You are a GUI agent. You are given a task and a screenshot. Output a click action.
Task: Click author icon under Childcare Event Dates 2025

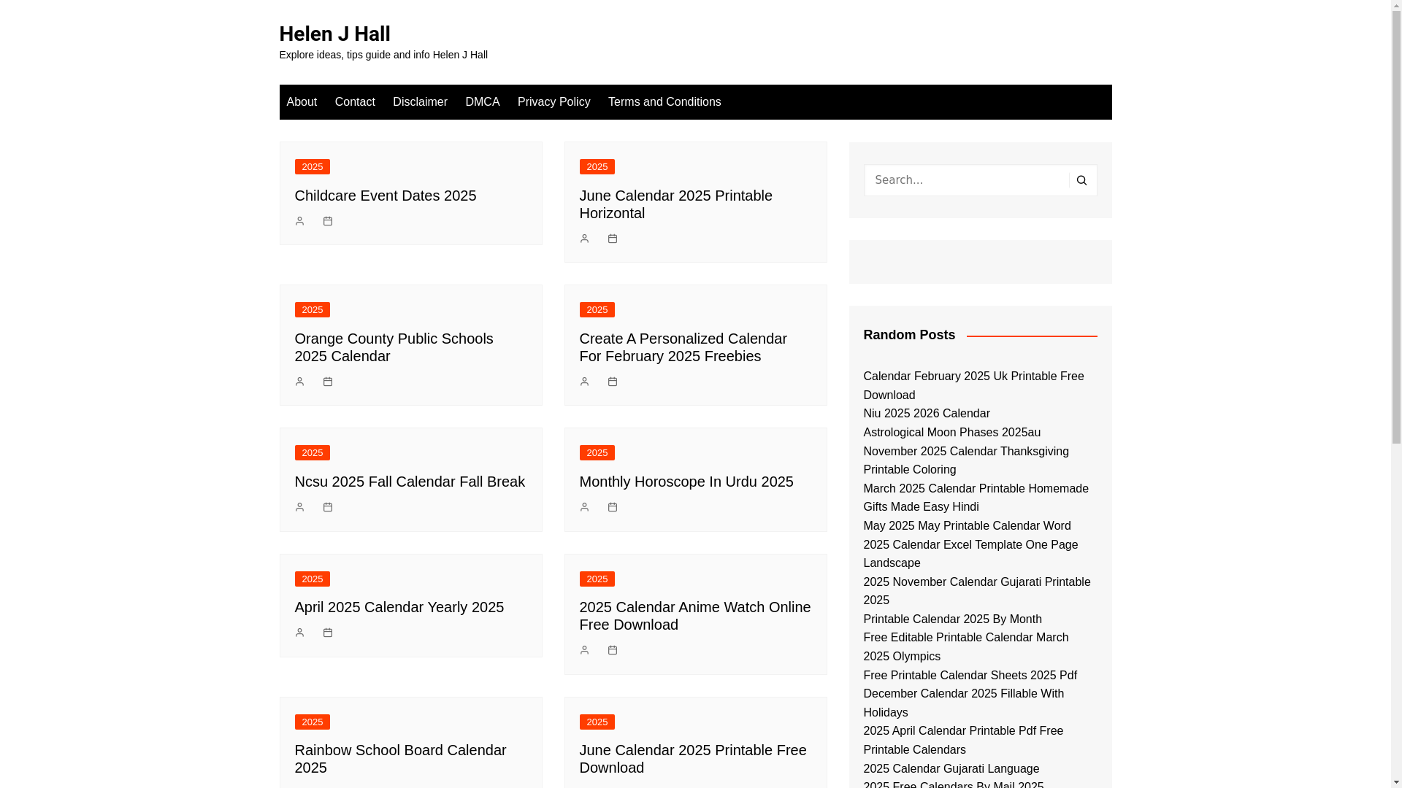point(299,221)
